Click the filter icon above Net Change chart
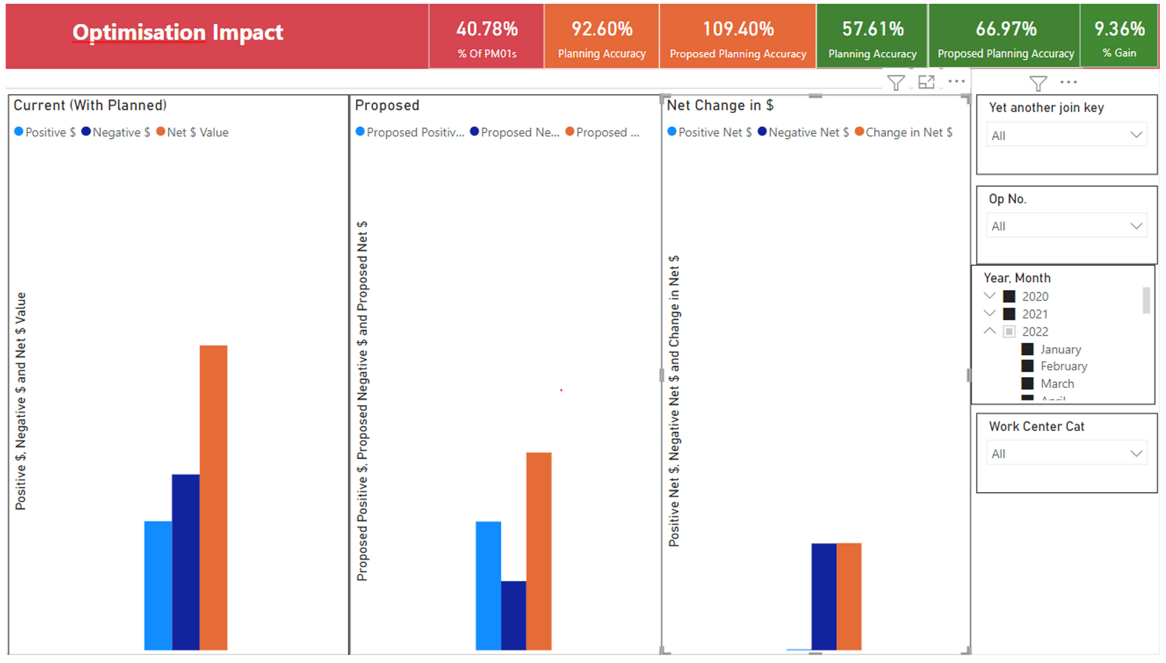 (896, 83)
